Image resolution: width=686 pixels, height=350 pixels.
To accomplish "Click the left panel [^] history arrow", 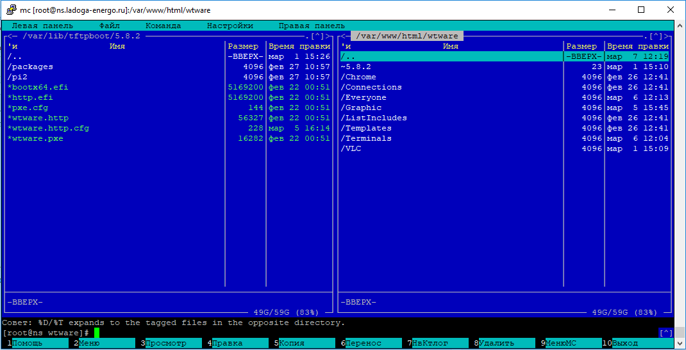I will coord(317,36).
